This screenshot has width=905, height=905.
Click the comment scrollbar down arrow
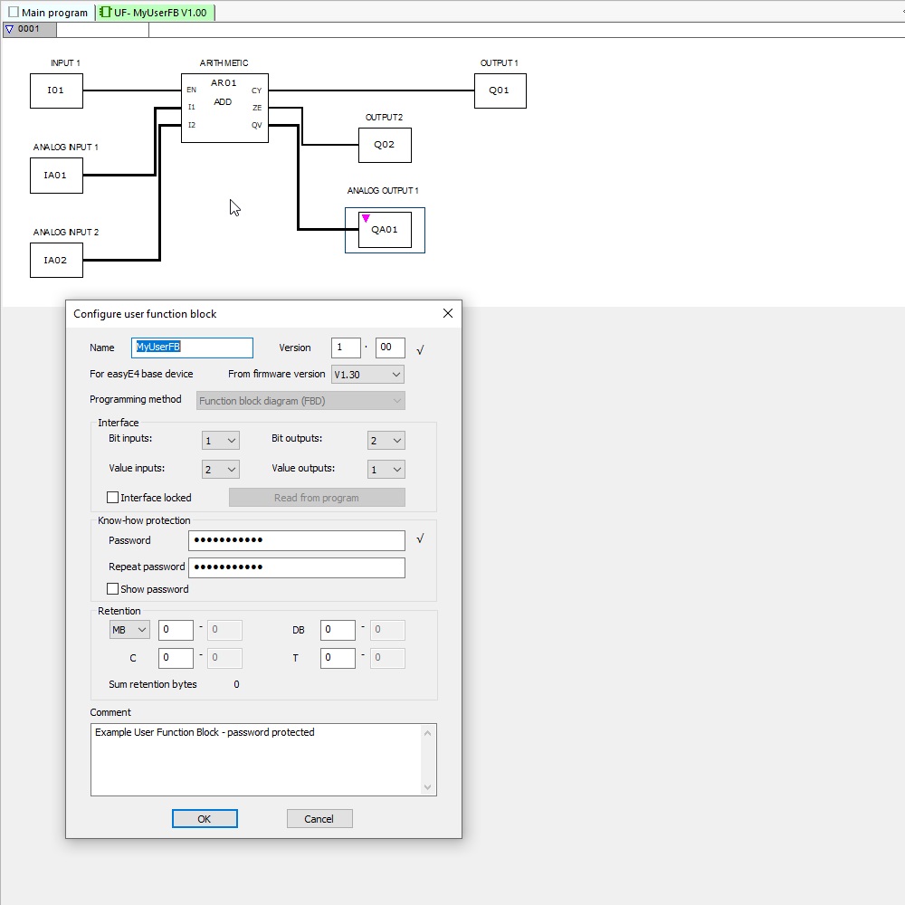point(428,787)
